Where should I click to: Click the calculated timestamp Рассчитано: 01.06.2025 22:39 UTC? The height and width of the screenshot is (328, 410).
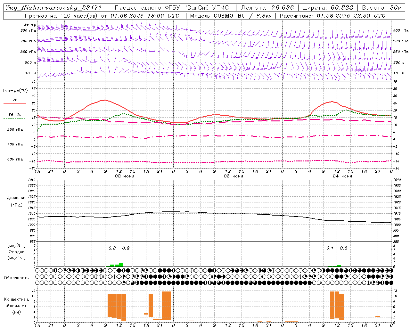point(332,16)
